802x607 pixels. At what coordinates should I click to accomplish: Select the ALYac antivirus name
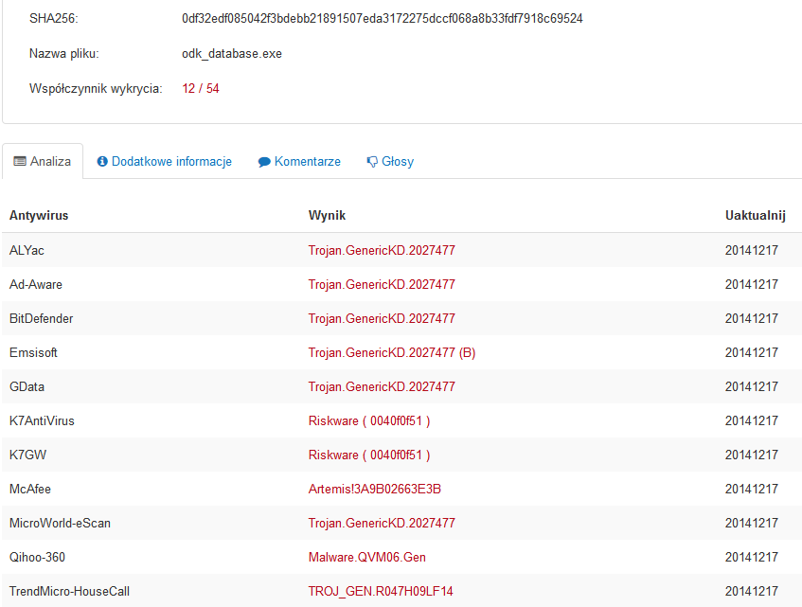coord(27,251)
